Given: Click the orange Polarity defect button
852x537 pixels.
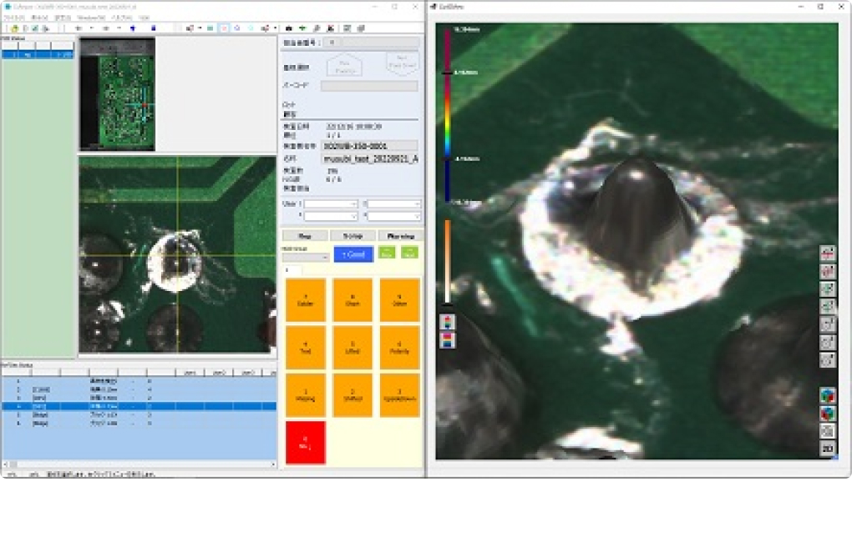Looking at the screenshot, I should click(398, 348).
